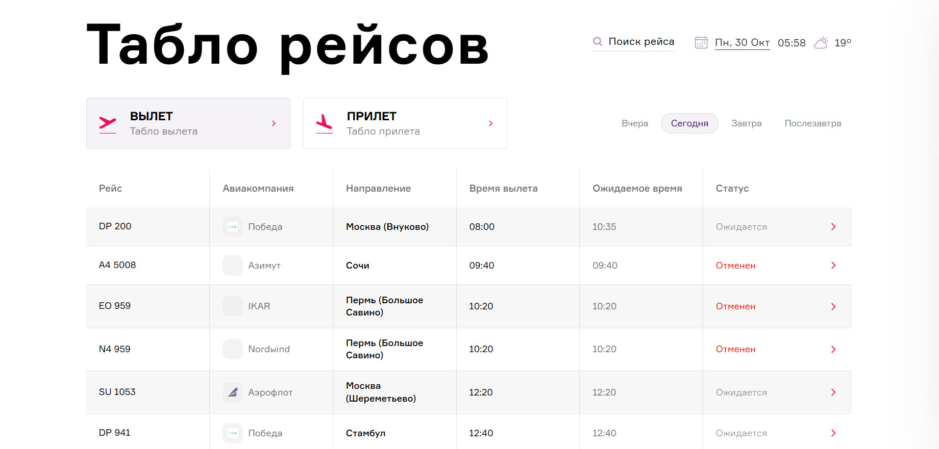The width and height of the screenshot is (939, 449).
Task: Click destination Стамбул
Action: (366, 433)
